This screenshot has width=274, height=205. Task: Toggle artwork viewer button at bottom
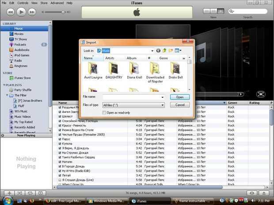41,193
